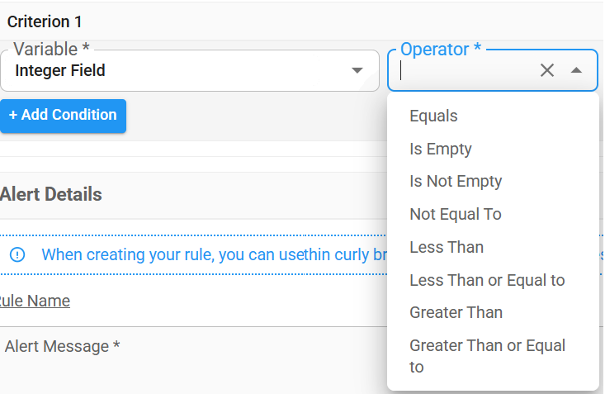Select the Equals operator option
This screenshot has width=605, height=394.
pyautogui.click(x=433, y=116)
